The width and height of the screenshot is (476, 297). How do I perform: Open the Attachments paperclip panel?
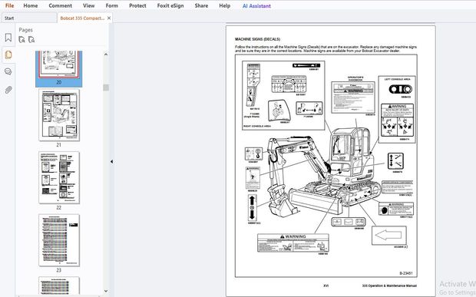(8, 90)
